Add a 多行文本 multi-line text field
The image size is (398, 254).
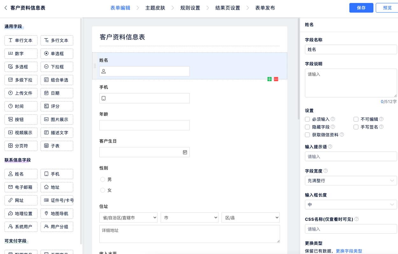click(x=57, y=40)
